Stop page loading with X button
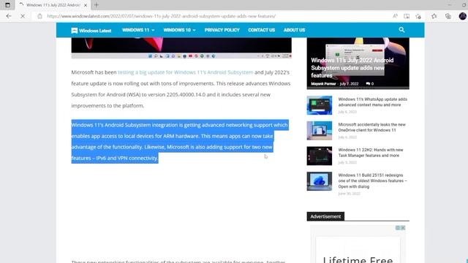This screenshot has width=468, height=263. point(23,16)
